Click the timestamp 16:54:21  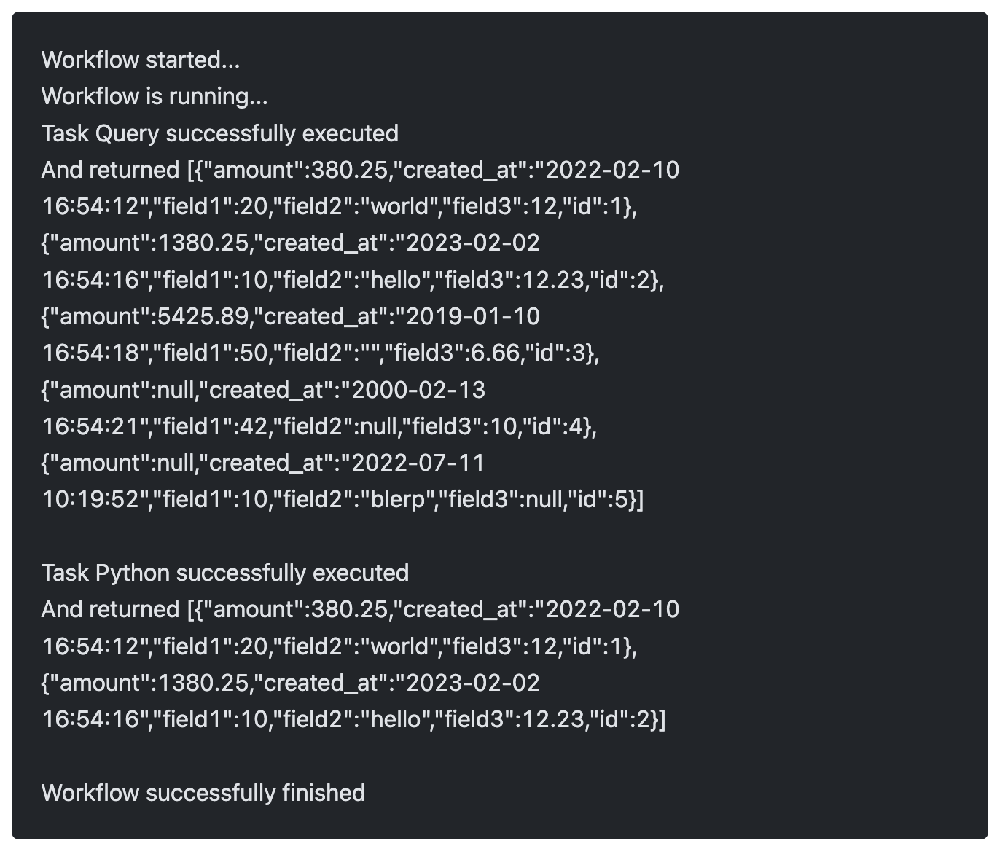(90, 426)
